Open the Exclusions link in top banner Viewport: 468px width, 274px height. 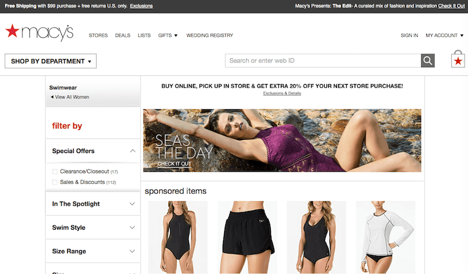tap(141, 6)
